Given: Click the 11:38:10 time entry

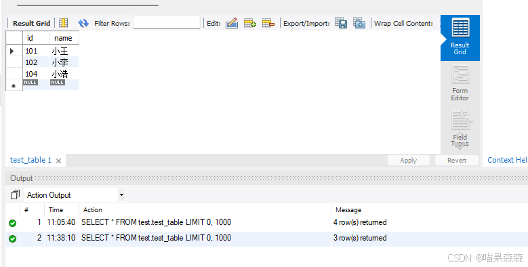Looking at the screenshot, I should pos(61,238).
